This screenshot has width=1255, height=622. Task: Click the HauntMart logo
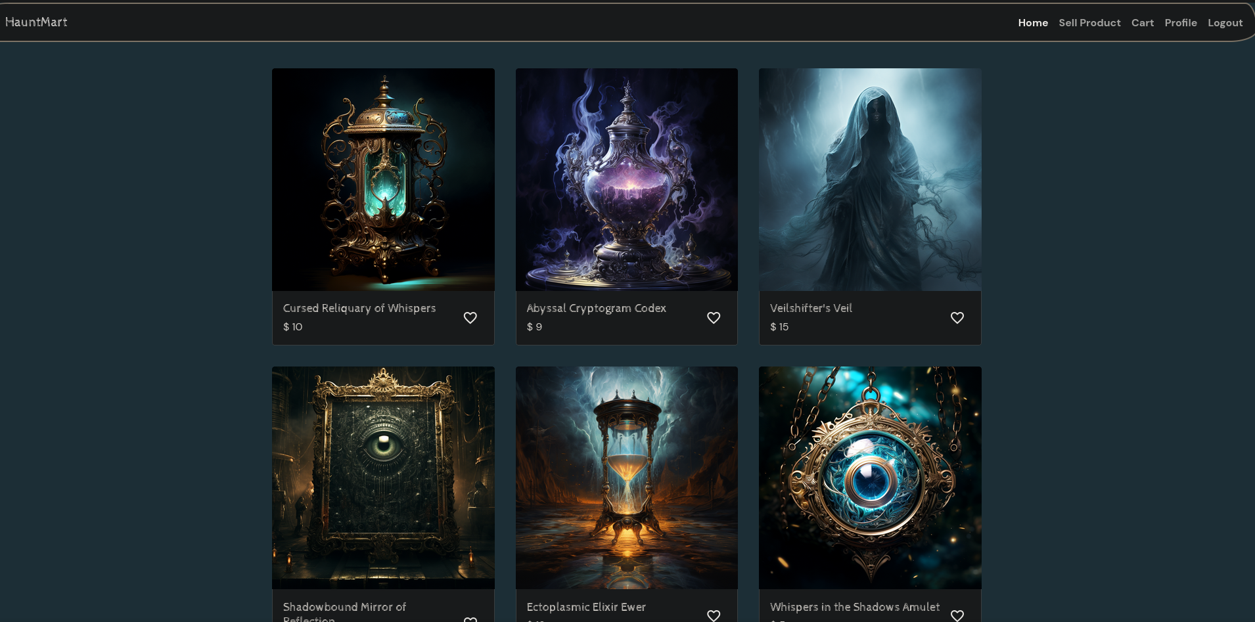[x=36, y=22]
